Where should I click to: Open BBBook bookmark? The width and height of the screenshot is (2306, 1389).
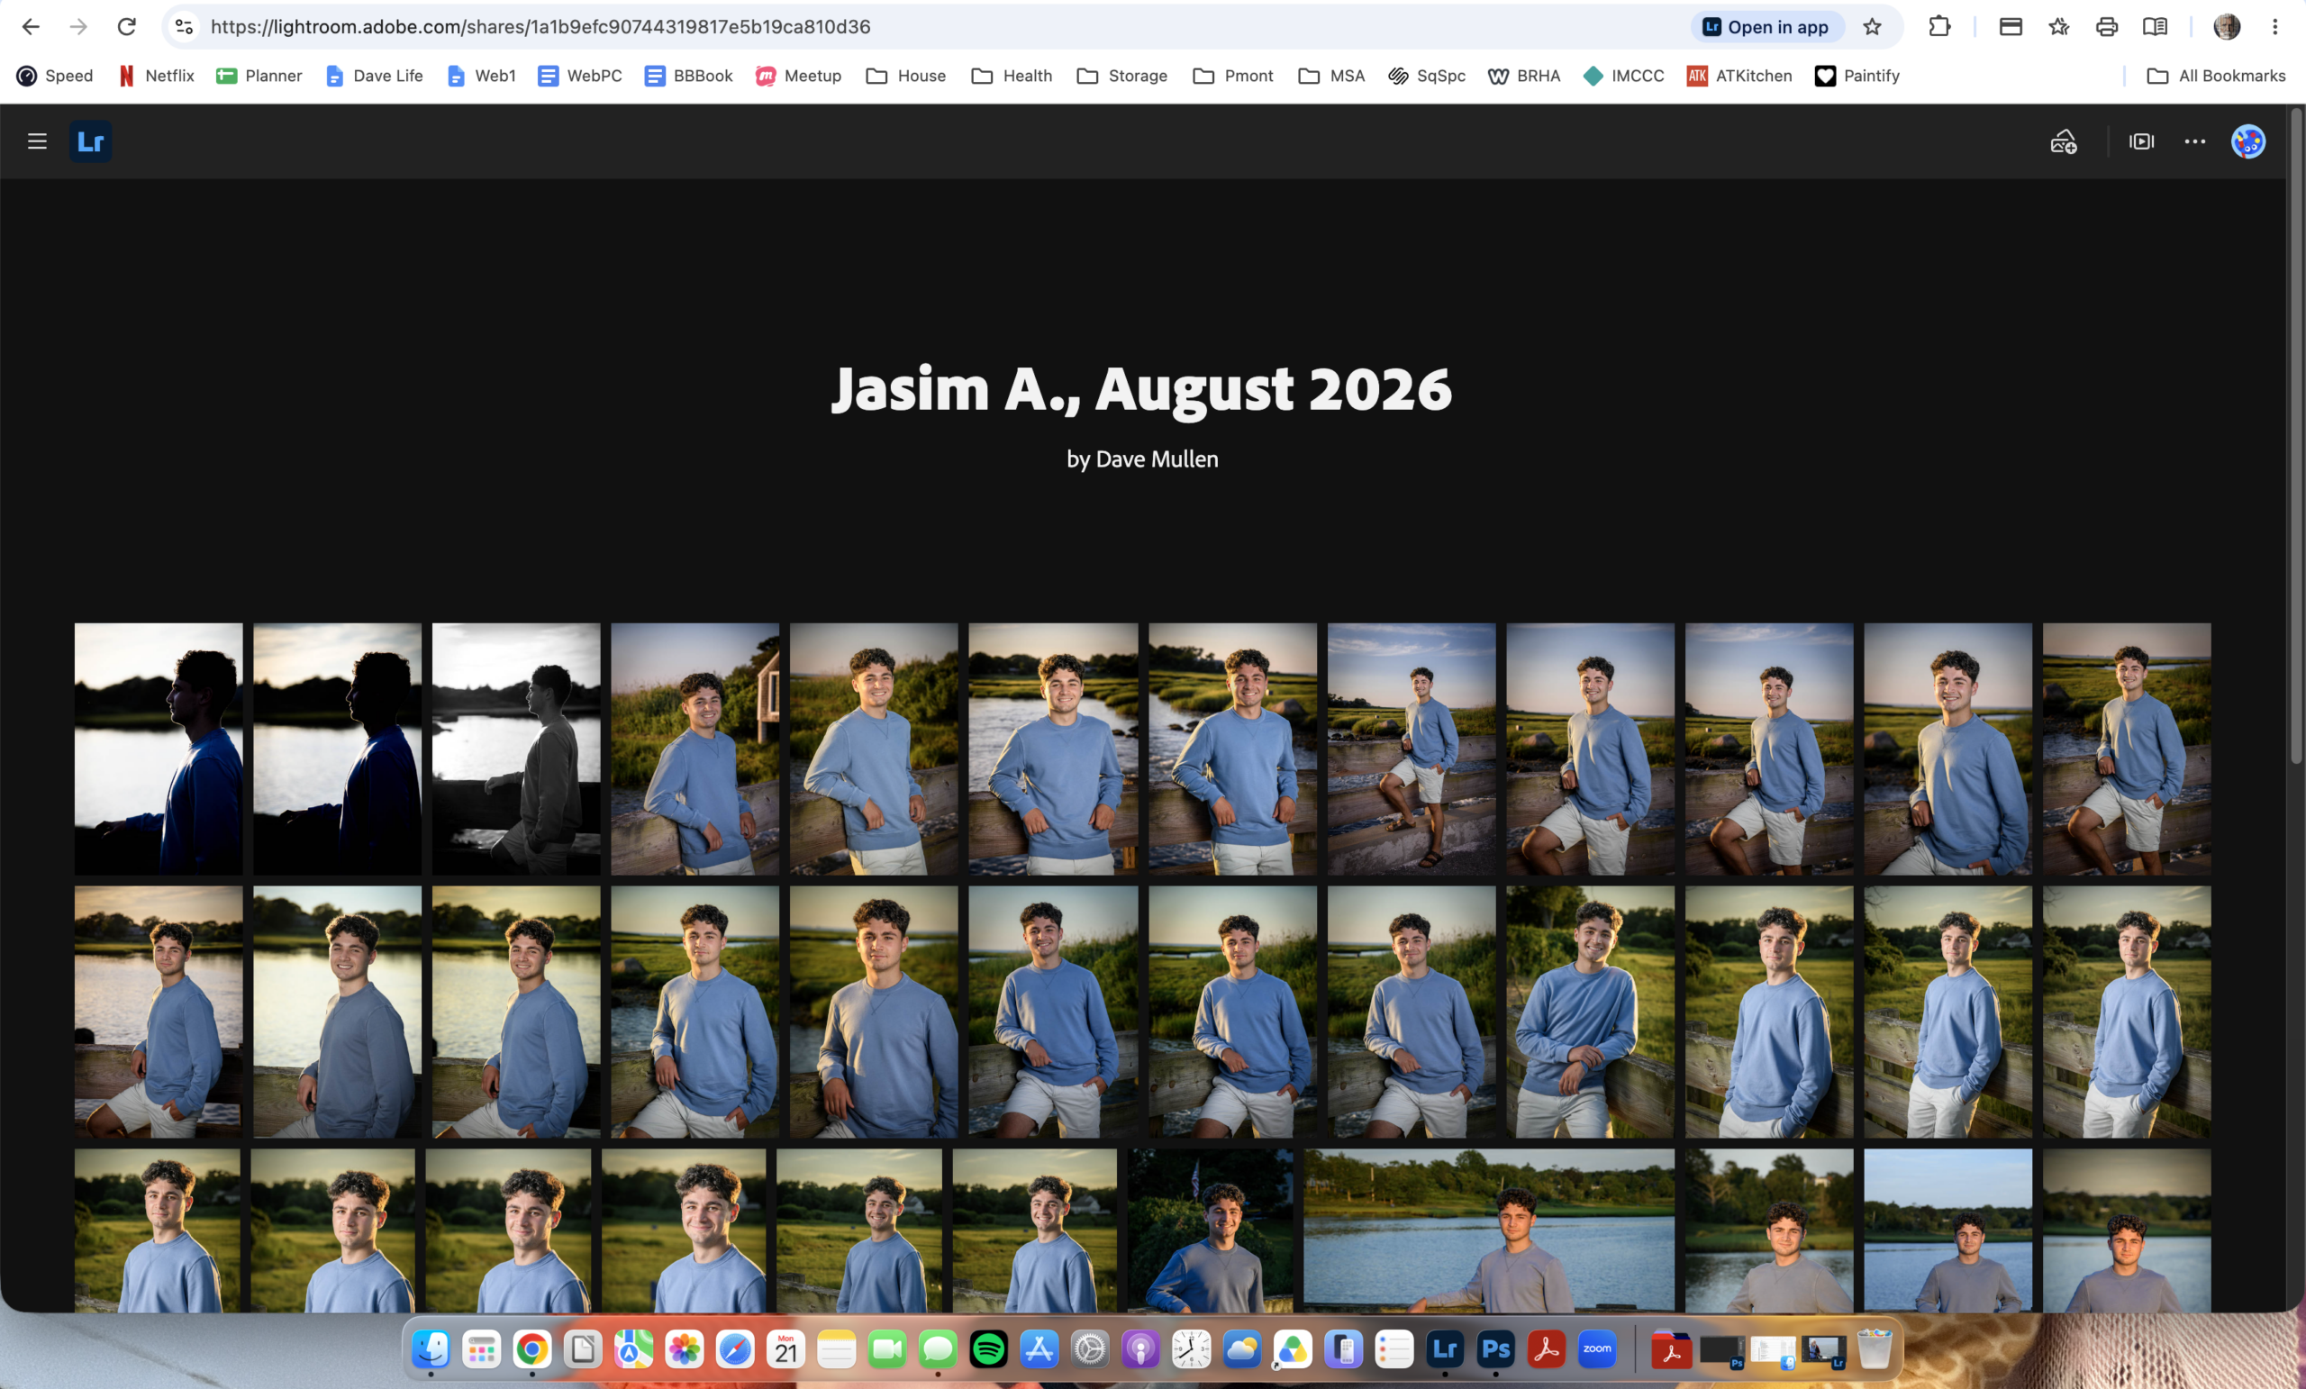coord(689,76)
